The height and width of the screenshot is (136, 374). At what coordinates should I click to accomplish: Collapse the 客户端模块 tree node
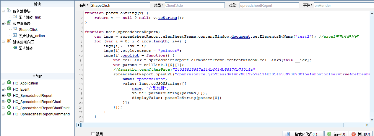3,24
